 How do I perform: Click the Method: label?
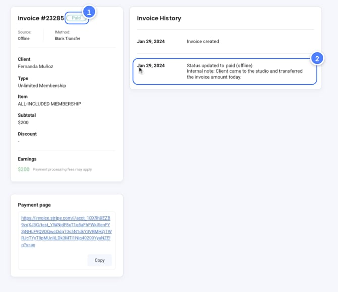click(63, 32)
